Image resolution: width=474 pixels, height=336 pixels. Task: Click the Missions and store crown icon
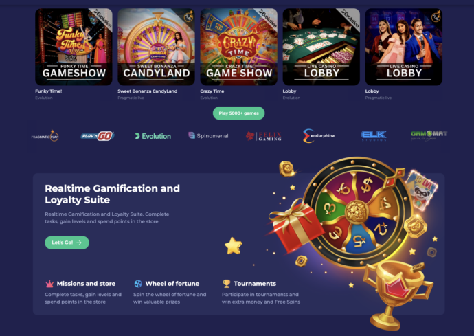49,284
